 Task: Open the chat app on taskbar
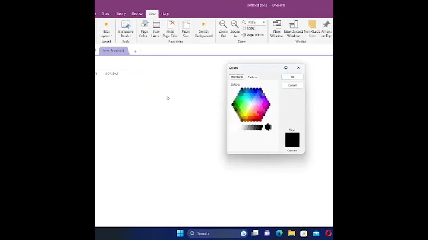tap(267, 233)
